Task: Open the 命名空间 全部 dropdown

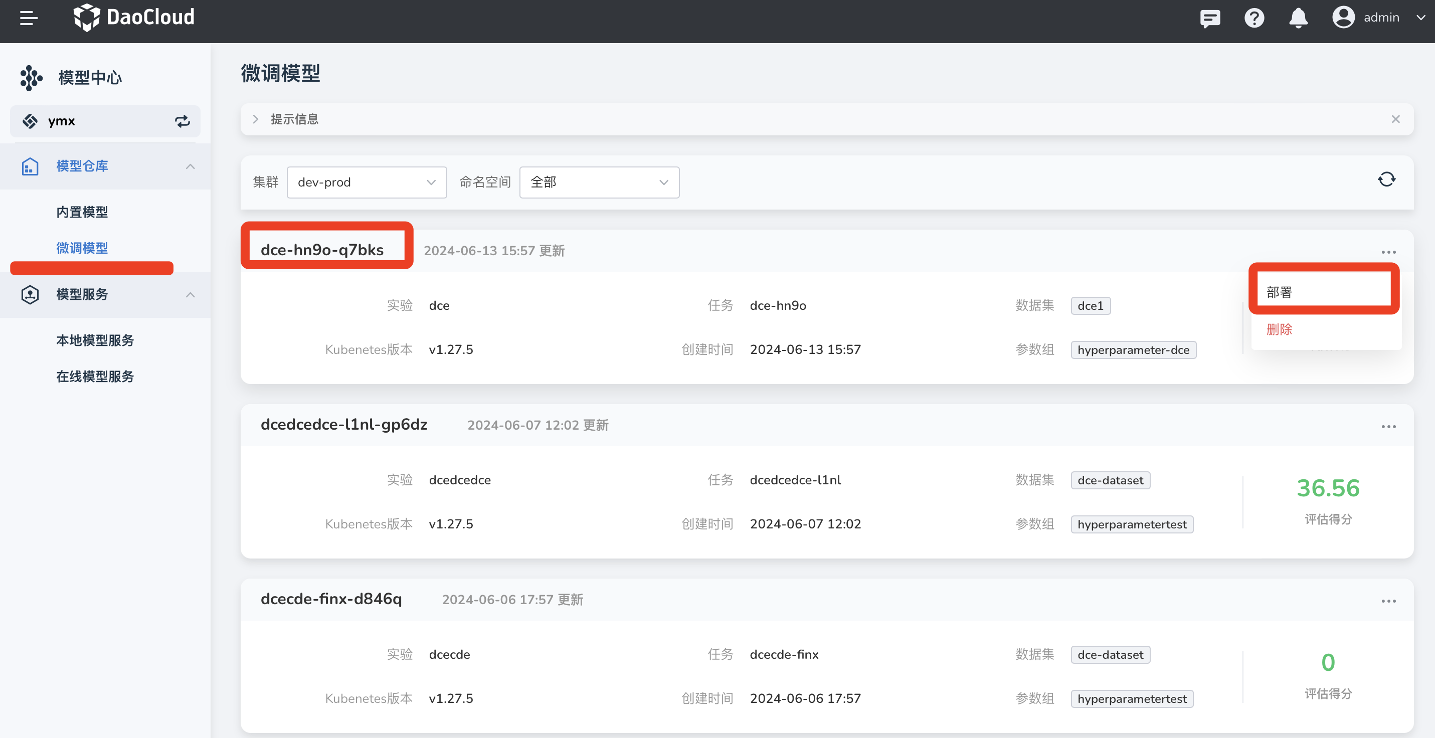Action: 599,182
